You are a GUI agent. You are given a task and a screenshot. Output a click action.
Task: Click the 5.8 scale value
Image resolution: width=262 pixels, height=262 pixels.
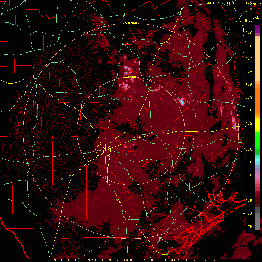(x=249, y=98)
